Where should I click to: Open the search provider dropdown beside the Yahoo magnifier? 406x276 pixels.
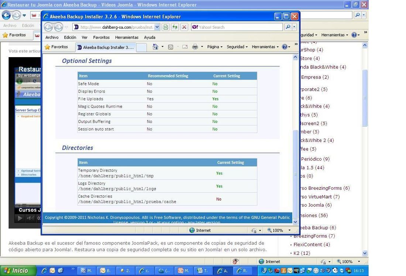(295, 27)
